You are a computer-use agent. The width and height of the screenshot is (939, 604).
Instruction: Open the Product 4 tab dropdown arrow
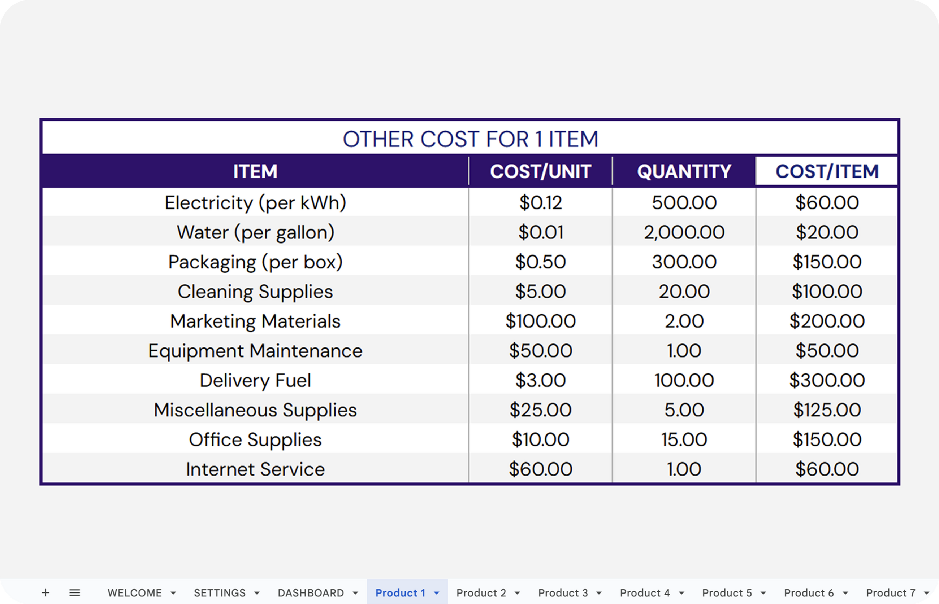pyautogui.click(x=681, y=593)
